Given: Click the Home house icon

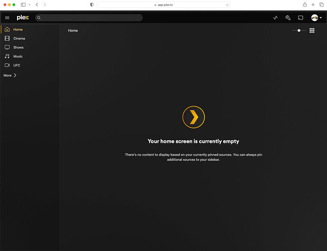Looking at the screenshot, I should [7, 29].
